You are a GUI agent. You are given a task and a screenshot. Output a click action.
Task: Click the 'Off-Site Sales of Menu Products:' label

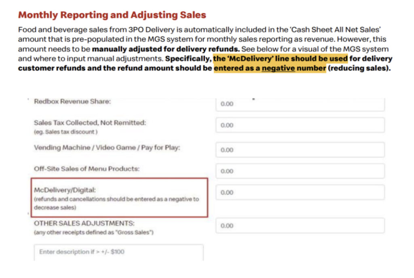pyautogui.click(x=87, y=168)
